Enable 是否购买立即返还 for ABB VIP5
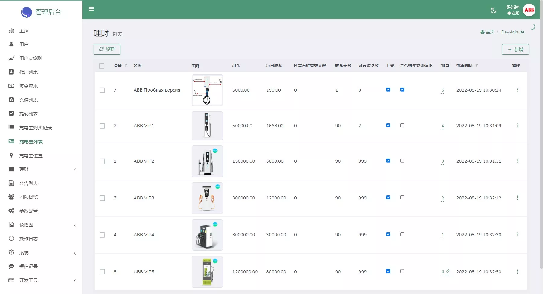543x294 pixels. (x=402, y=271)
